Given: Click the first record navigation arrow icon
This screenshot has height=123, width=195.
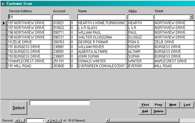Looking at the screenshot, I should [17, 120].
